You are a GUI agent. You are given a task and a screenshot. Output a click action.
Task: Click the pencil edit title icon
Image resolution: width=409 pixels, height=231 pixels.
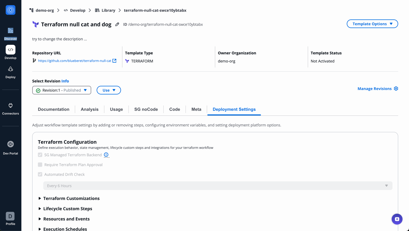[117, 24]
